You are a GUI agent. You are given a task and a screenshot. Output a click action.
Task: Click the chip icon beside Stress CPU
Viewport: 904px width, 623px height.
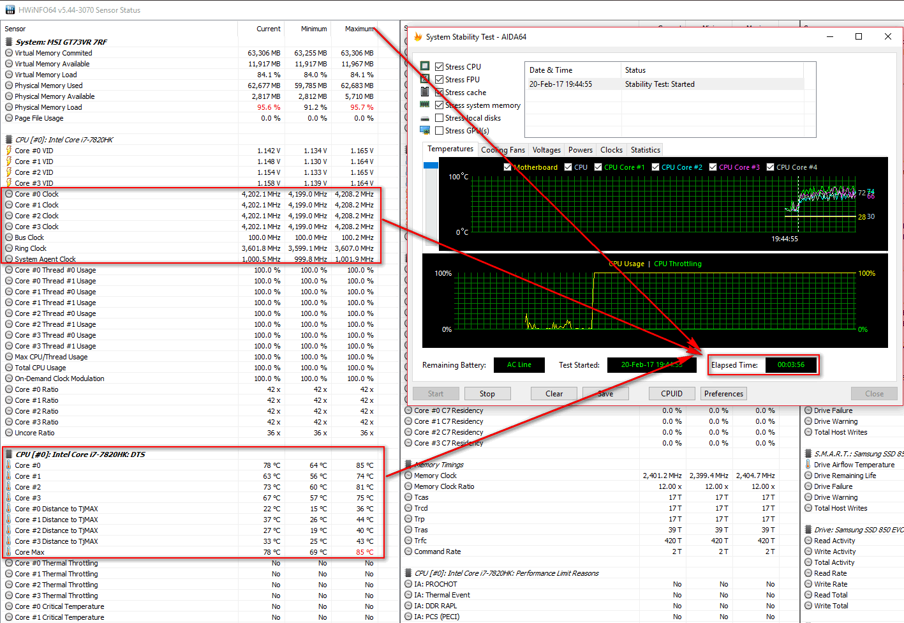tap(425, 66)
